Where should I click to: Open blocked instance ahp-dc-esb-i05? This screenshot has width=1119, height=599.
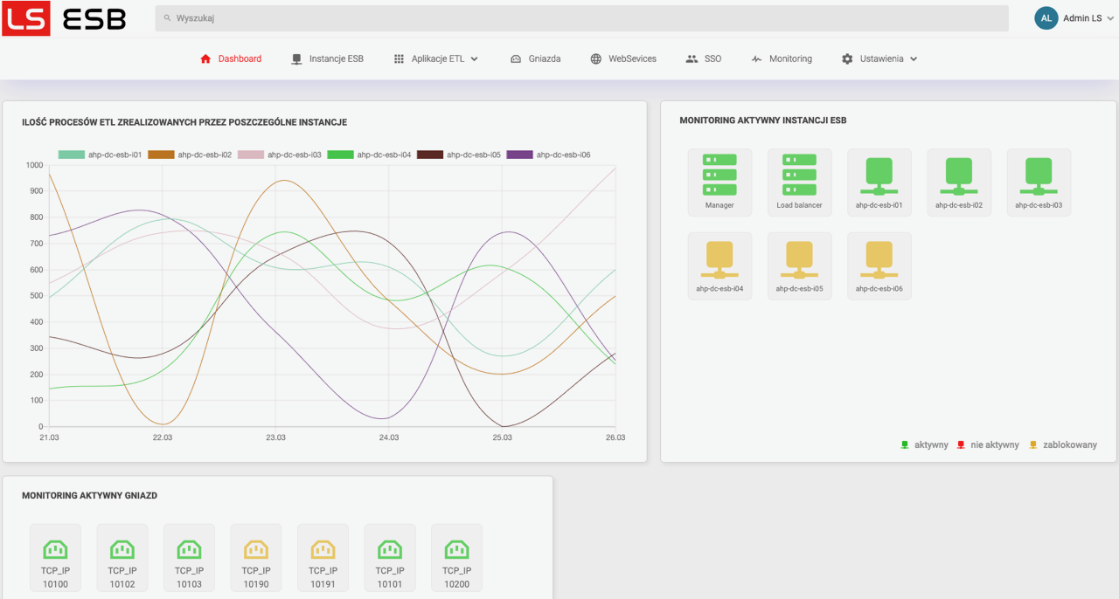coord(799,265)
